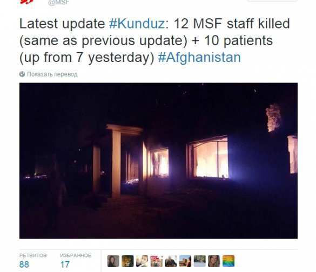Open the burning building photo
This screenshot has height=272, width=316.
pos(158,161)
